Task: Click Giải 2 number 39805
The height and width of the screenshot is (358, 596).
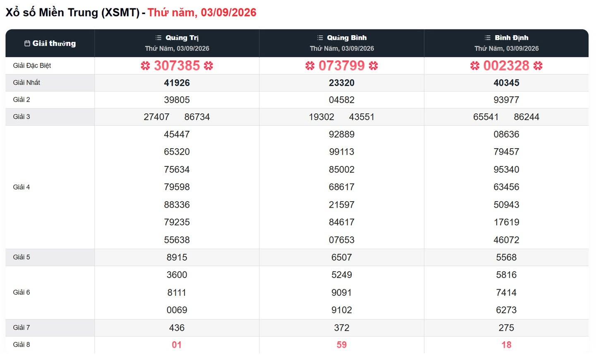Action: (x=177, y=100)
